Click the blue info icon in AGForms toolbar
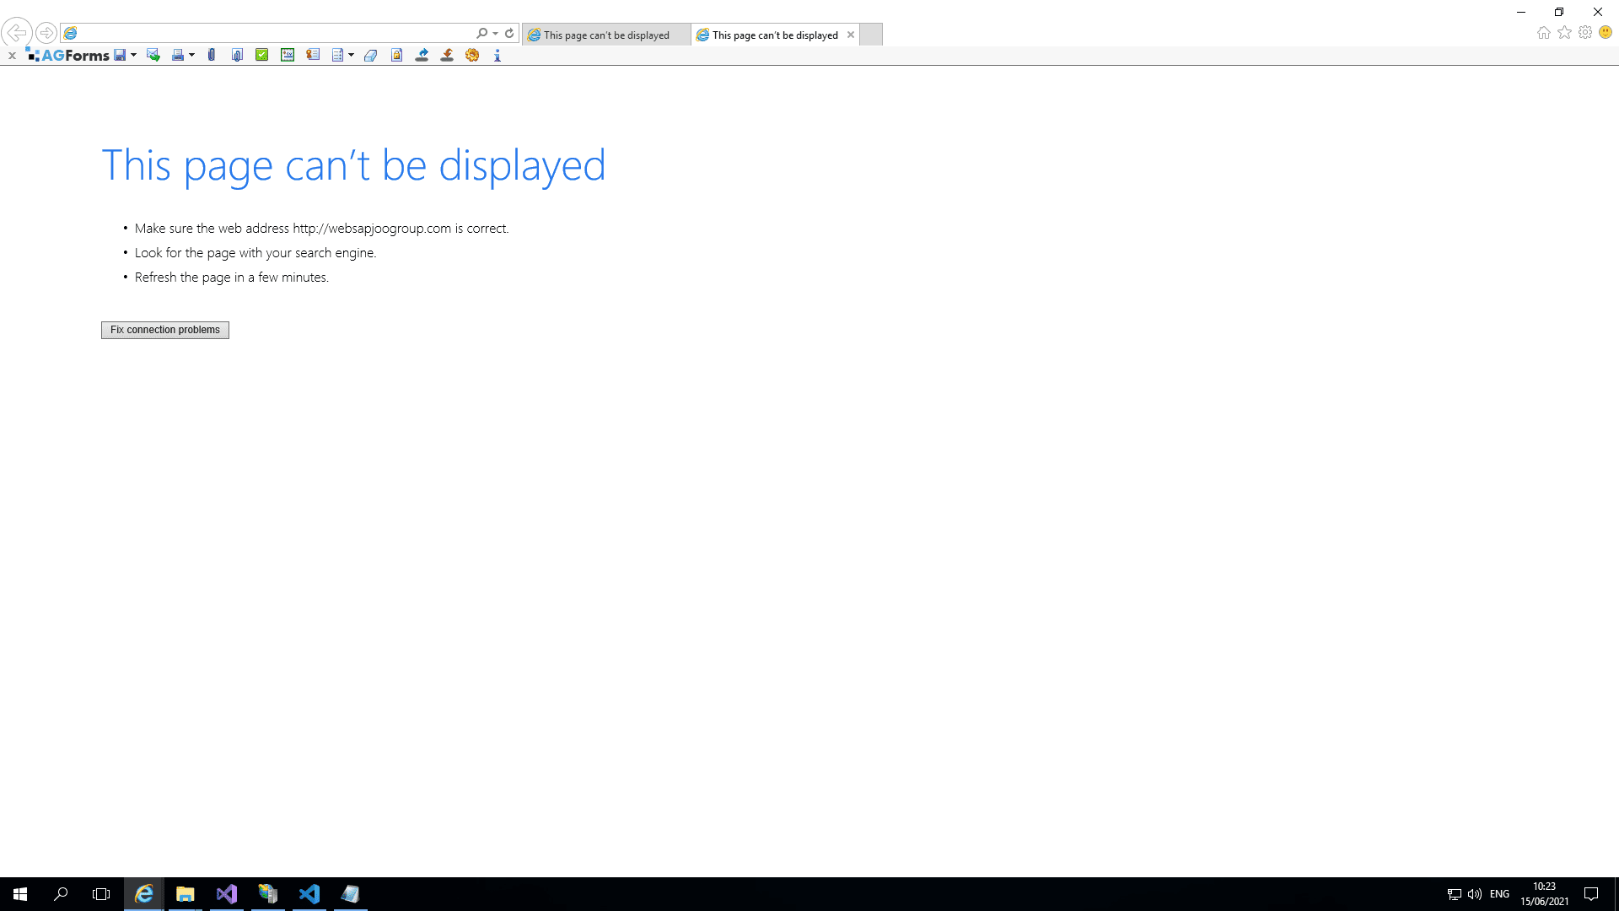Image resolution: width=1619 pixels, height=911 pixels. tap(498, 55)
